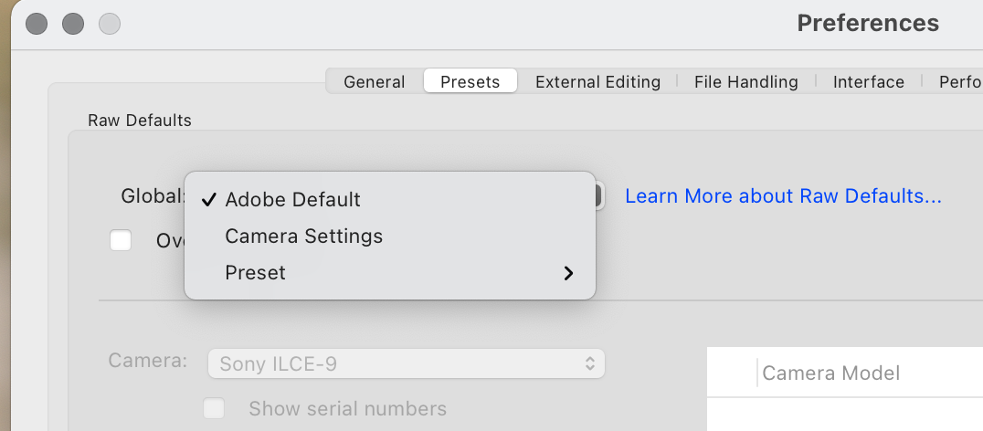Viewport: 983px width, 431px height.
Task: Switch to the General tab
Action: [374, 82]
